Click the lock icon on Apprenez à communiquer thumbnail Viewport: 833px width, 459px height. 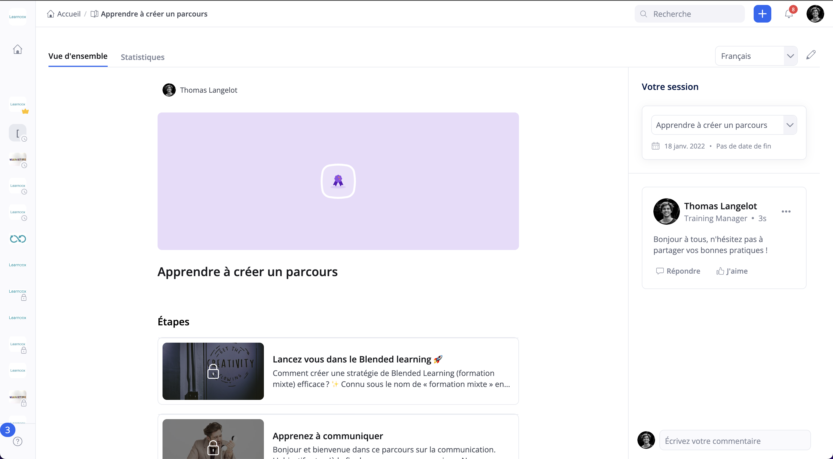pos(213,448)
